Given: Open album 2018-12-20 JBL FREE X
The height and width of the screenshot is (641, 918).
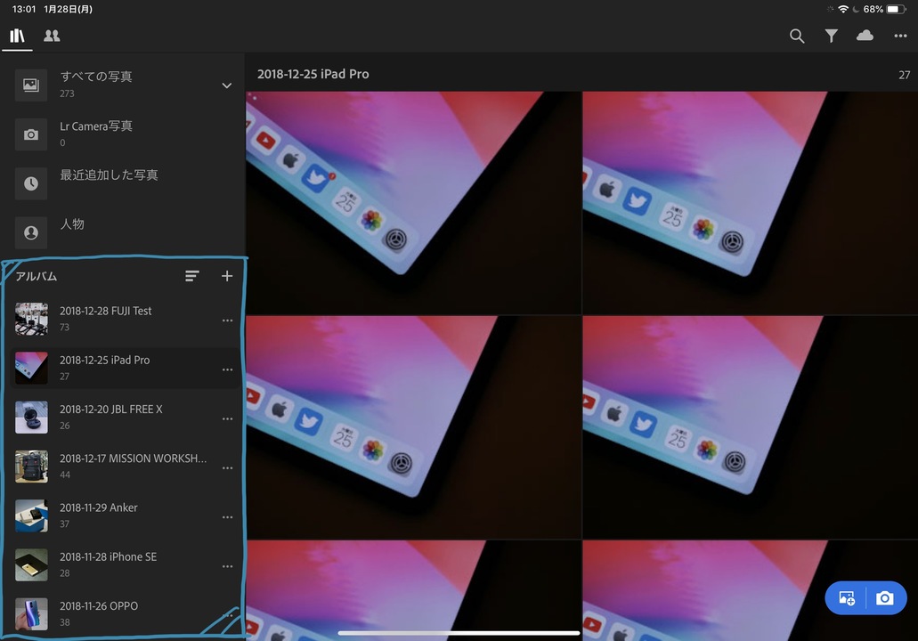Looking at the screenshot, I should tap(124, 418).
